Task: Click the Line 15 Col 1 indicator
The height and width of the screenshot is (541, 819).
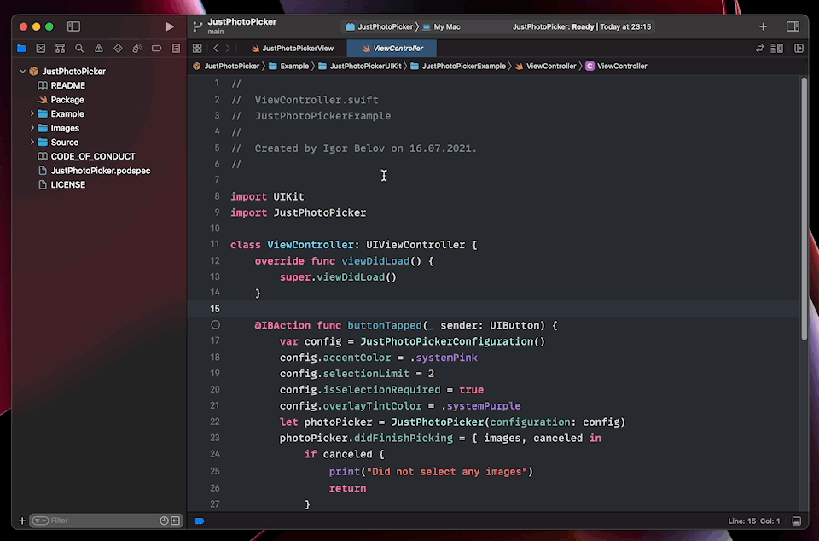Action: coord(753,521)
